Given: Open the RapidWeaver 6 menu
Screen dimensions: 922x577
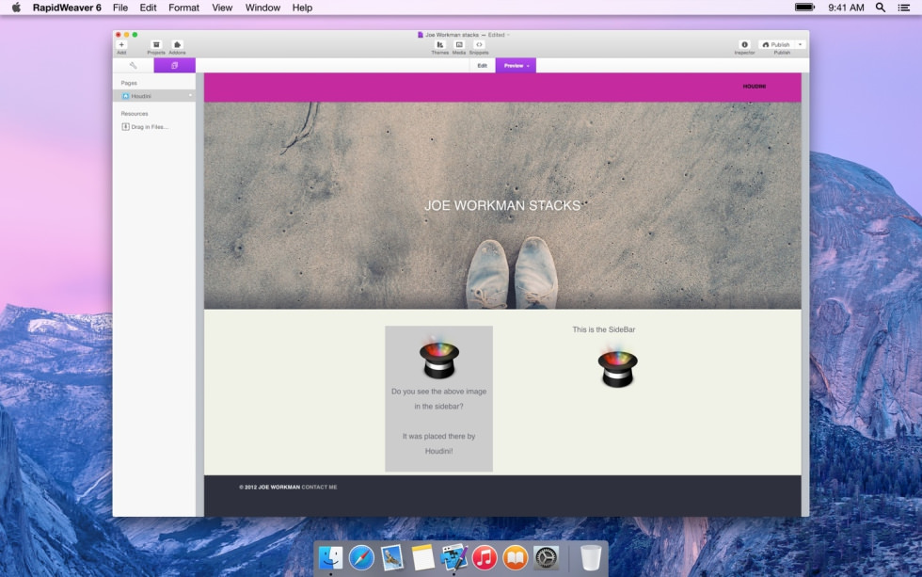Looking at the screenshot, I should [67, 8].
